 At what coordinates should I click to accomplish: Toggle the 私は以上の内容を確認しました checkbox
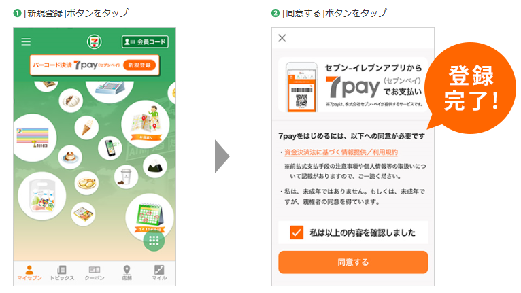(x=297, y=232)
